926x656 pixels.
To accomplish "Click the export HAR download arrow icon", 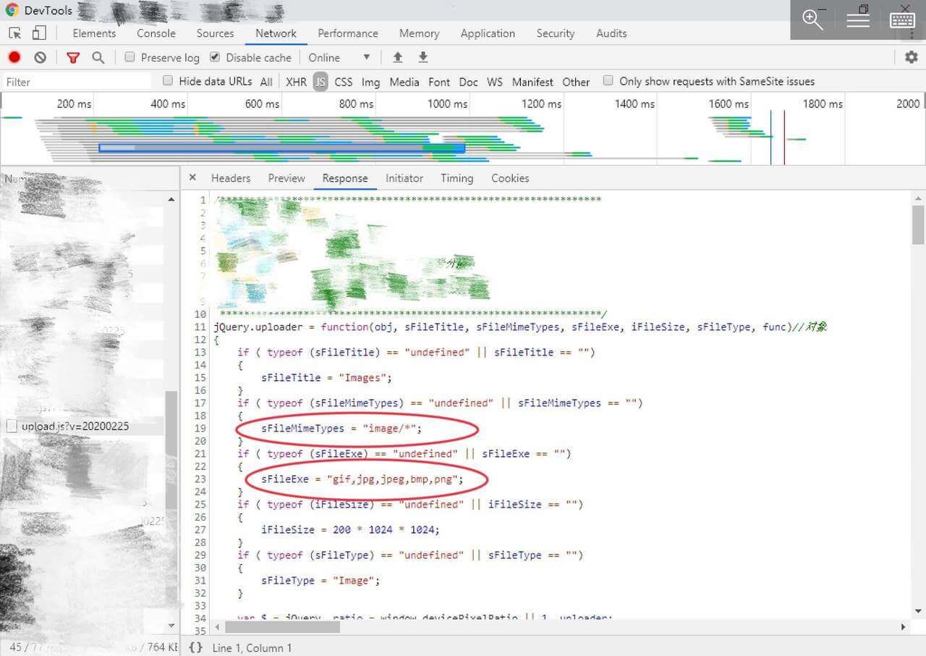I will click(x=423, y=57).
